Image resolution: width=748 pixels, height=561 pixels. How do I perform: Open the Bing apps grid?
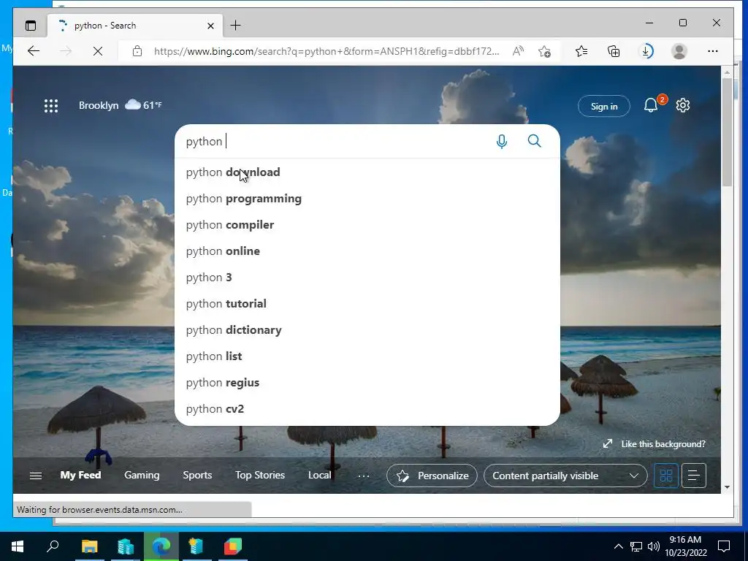(51, 106)
